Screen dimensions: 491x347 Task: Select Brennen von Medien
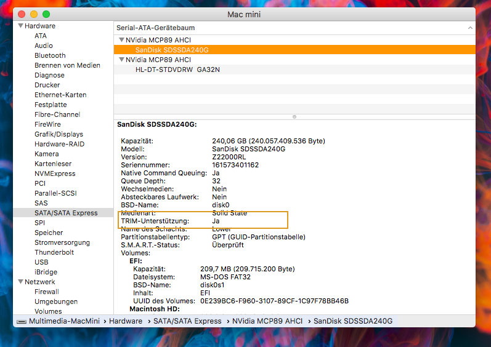(67, 65)
